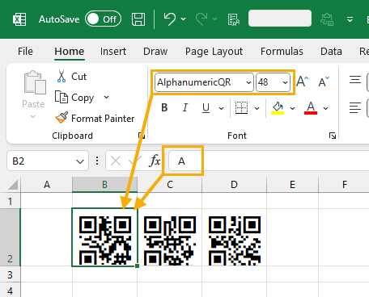The width and height of the screenshot is (369, 297).
Task: Toggle Bold formatting
Action: tap(164, 108)
